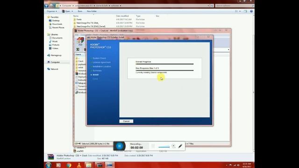Go back in Explorer navigation

pyautogui.click(x=46, y=6)
